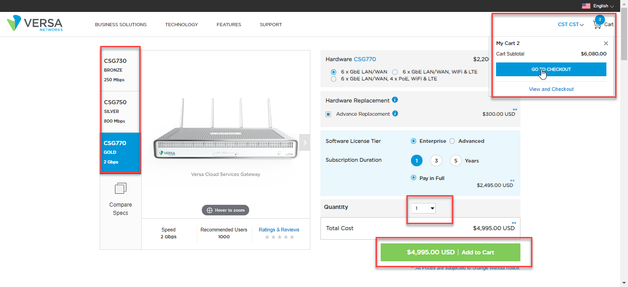Choose Advanced license tier
The width and height of the screenshot is (628, 287).
[x=452, y=141]
